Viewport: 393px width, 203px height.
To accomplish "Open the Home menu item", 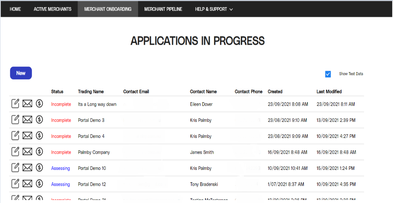I will [15, 9].
